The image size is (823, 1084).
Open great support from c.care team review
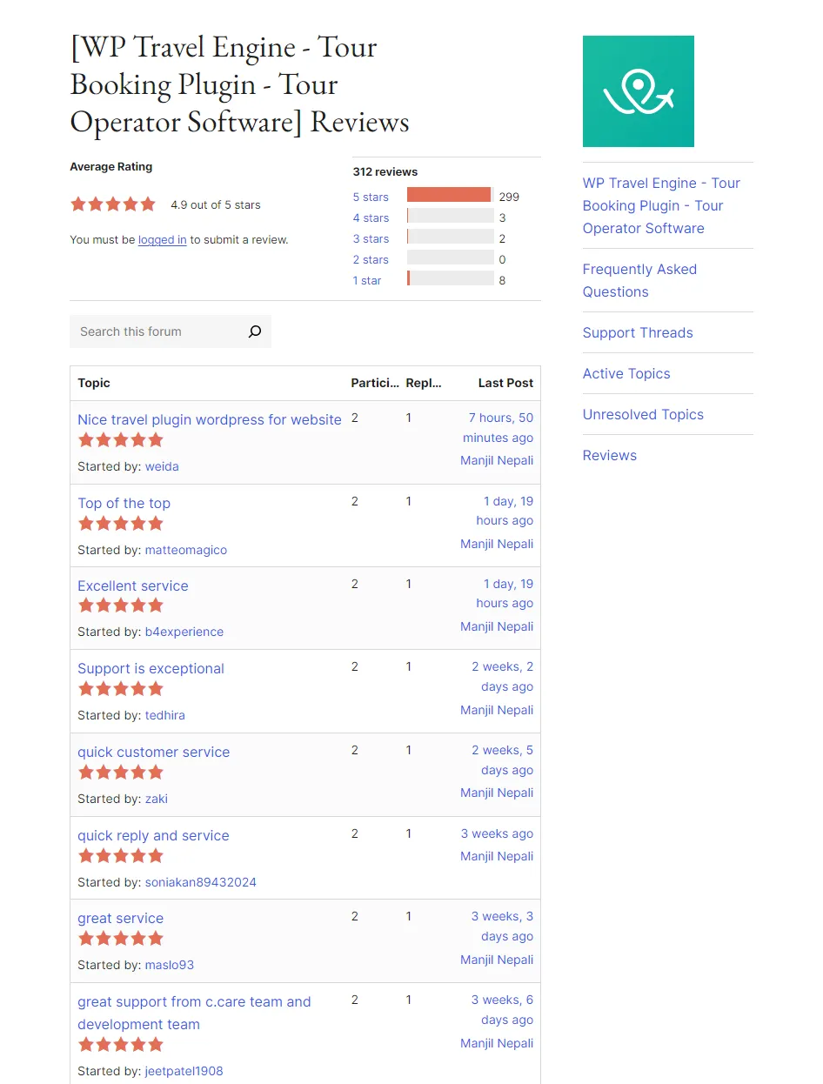pyautogui.click(x=194, y=1013)
